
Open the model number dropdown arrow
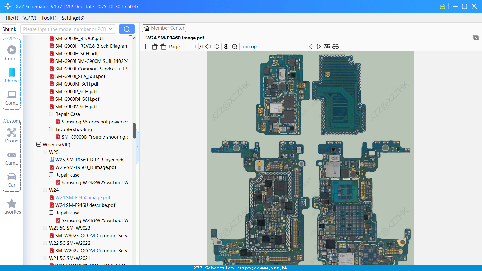click(110, 29)
